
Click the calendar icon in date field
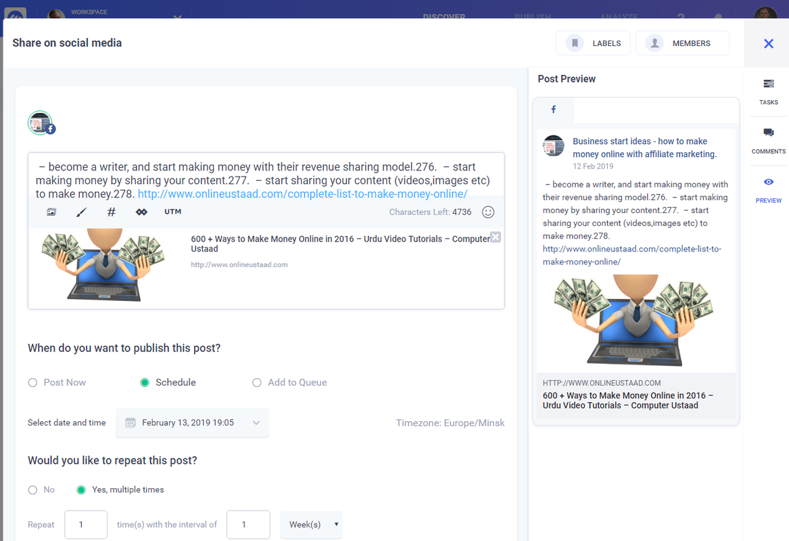[130, 423]
